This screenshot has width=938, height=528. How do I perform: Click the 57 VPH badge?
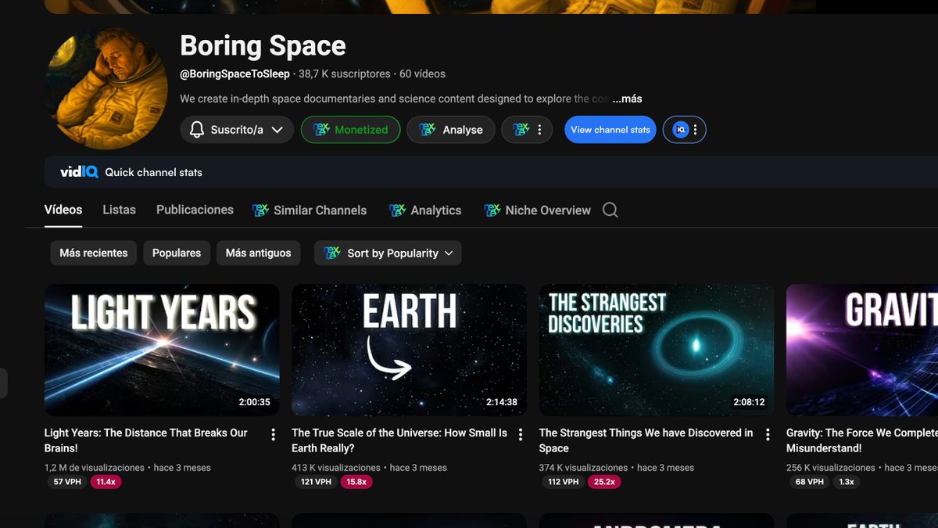[67, 482]
